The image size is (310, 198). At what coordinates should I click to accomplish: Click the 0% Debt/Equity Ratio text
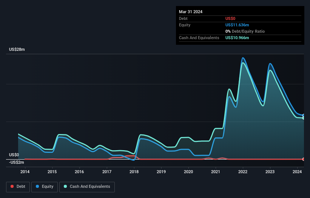coord(245,31)
